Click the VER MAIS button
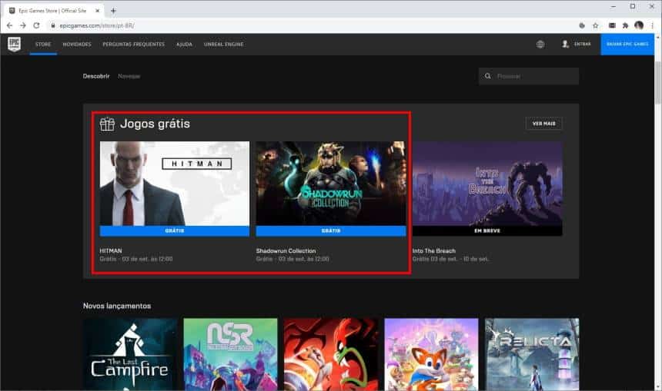Image resolution: width=662 pixels, height=391 pixels. point(543,124)
